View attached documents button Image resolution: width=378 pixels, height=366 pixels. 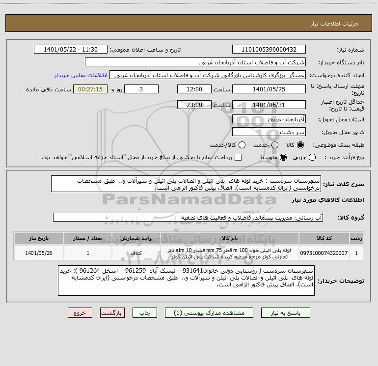209,313
